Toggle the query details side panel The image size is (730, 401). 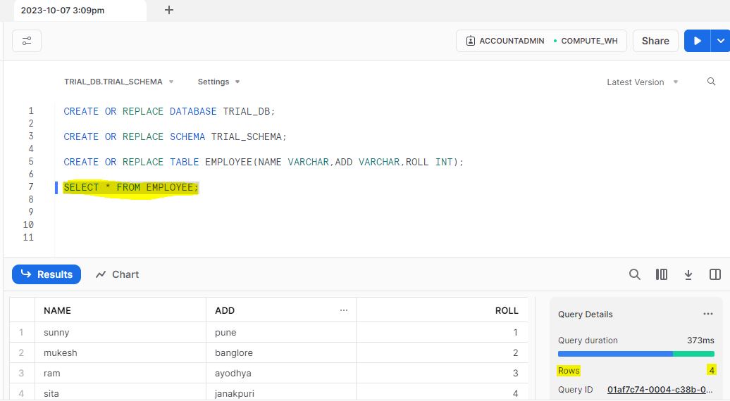715,274
